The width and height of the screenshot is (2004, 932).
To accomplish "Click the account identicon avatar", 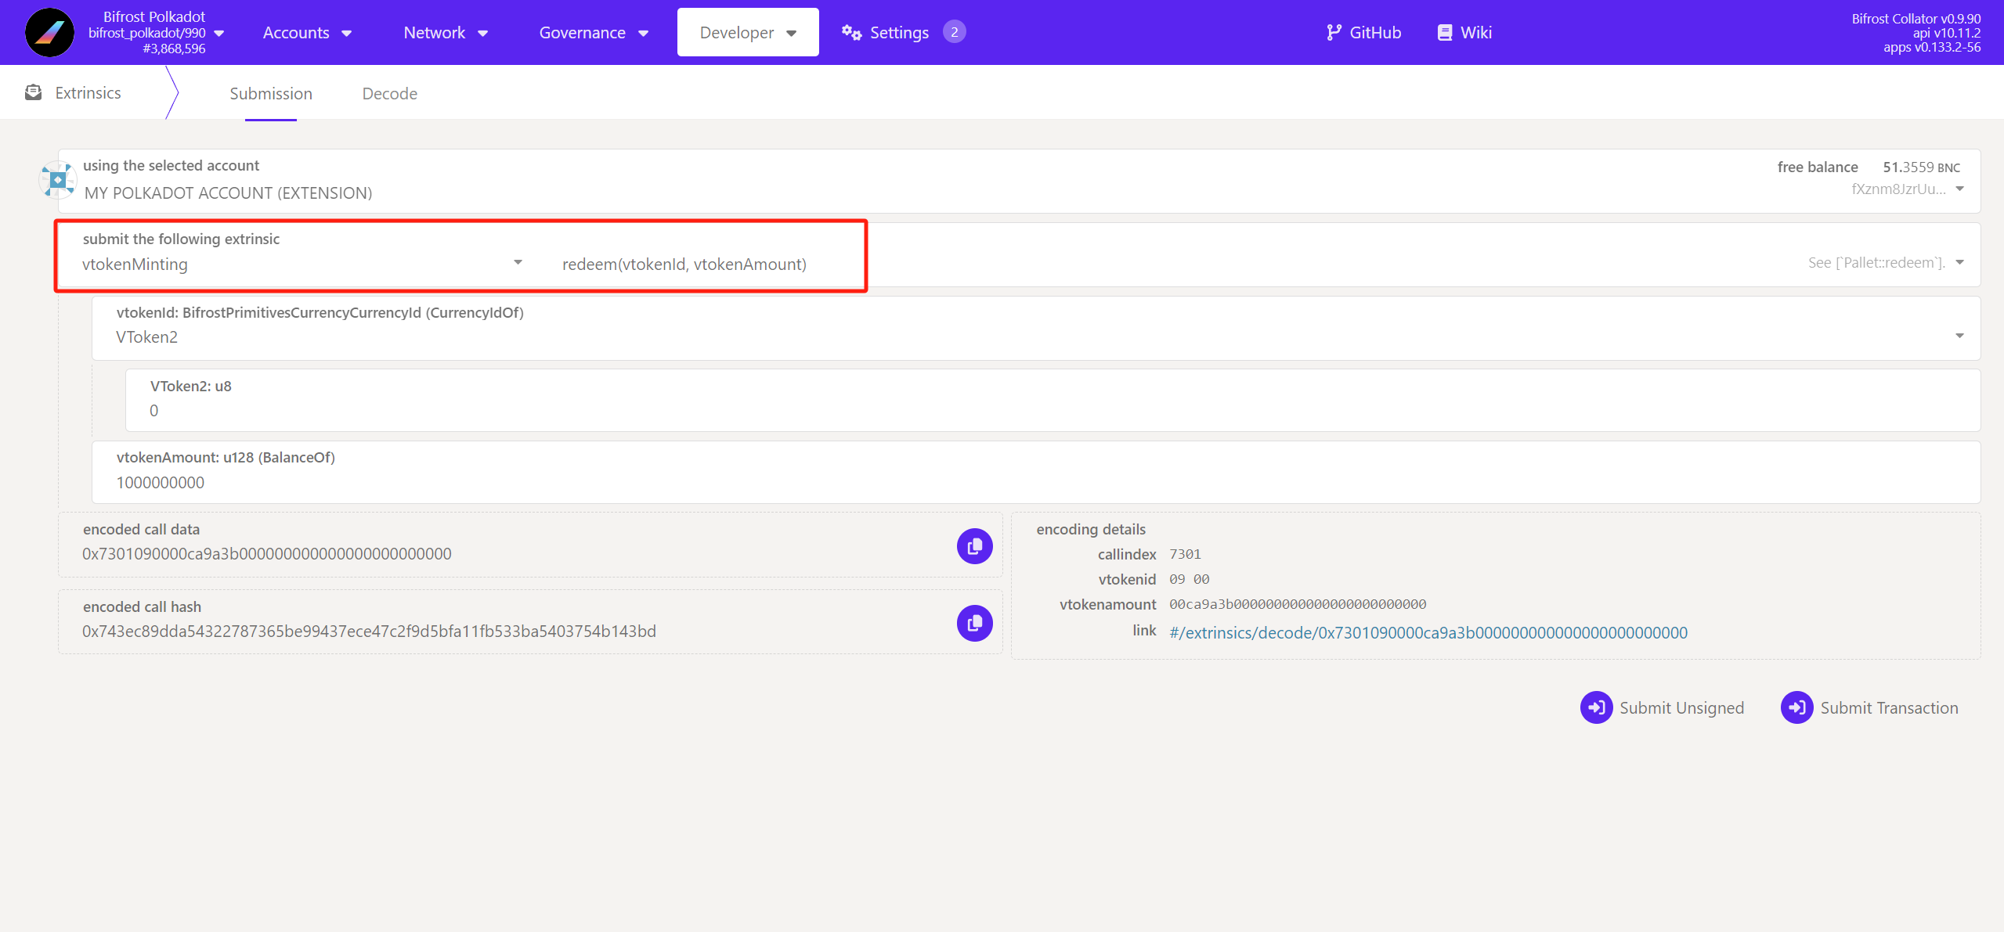I will coord(57,180).
